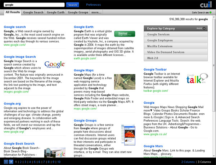Toggle the Safe Search green indicator
Image resolution: width=216 pixels, height=165 pixels.
(211, 13)
